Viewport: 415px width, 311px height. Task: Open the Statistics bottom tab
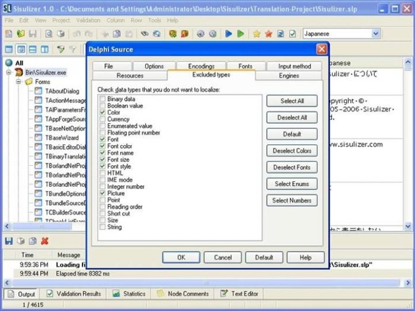(129, 294)
